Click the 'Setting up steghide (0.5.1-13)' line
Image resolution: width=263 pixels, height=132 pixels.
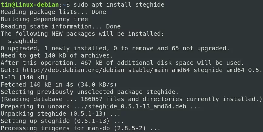point(62,121)
